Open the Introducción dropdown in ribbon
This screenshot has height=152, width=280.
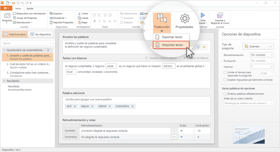(x=23, y=22)
